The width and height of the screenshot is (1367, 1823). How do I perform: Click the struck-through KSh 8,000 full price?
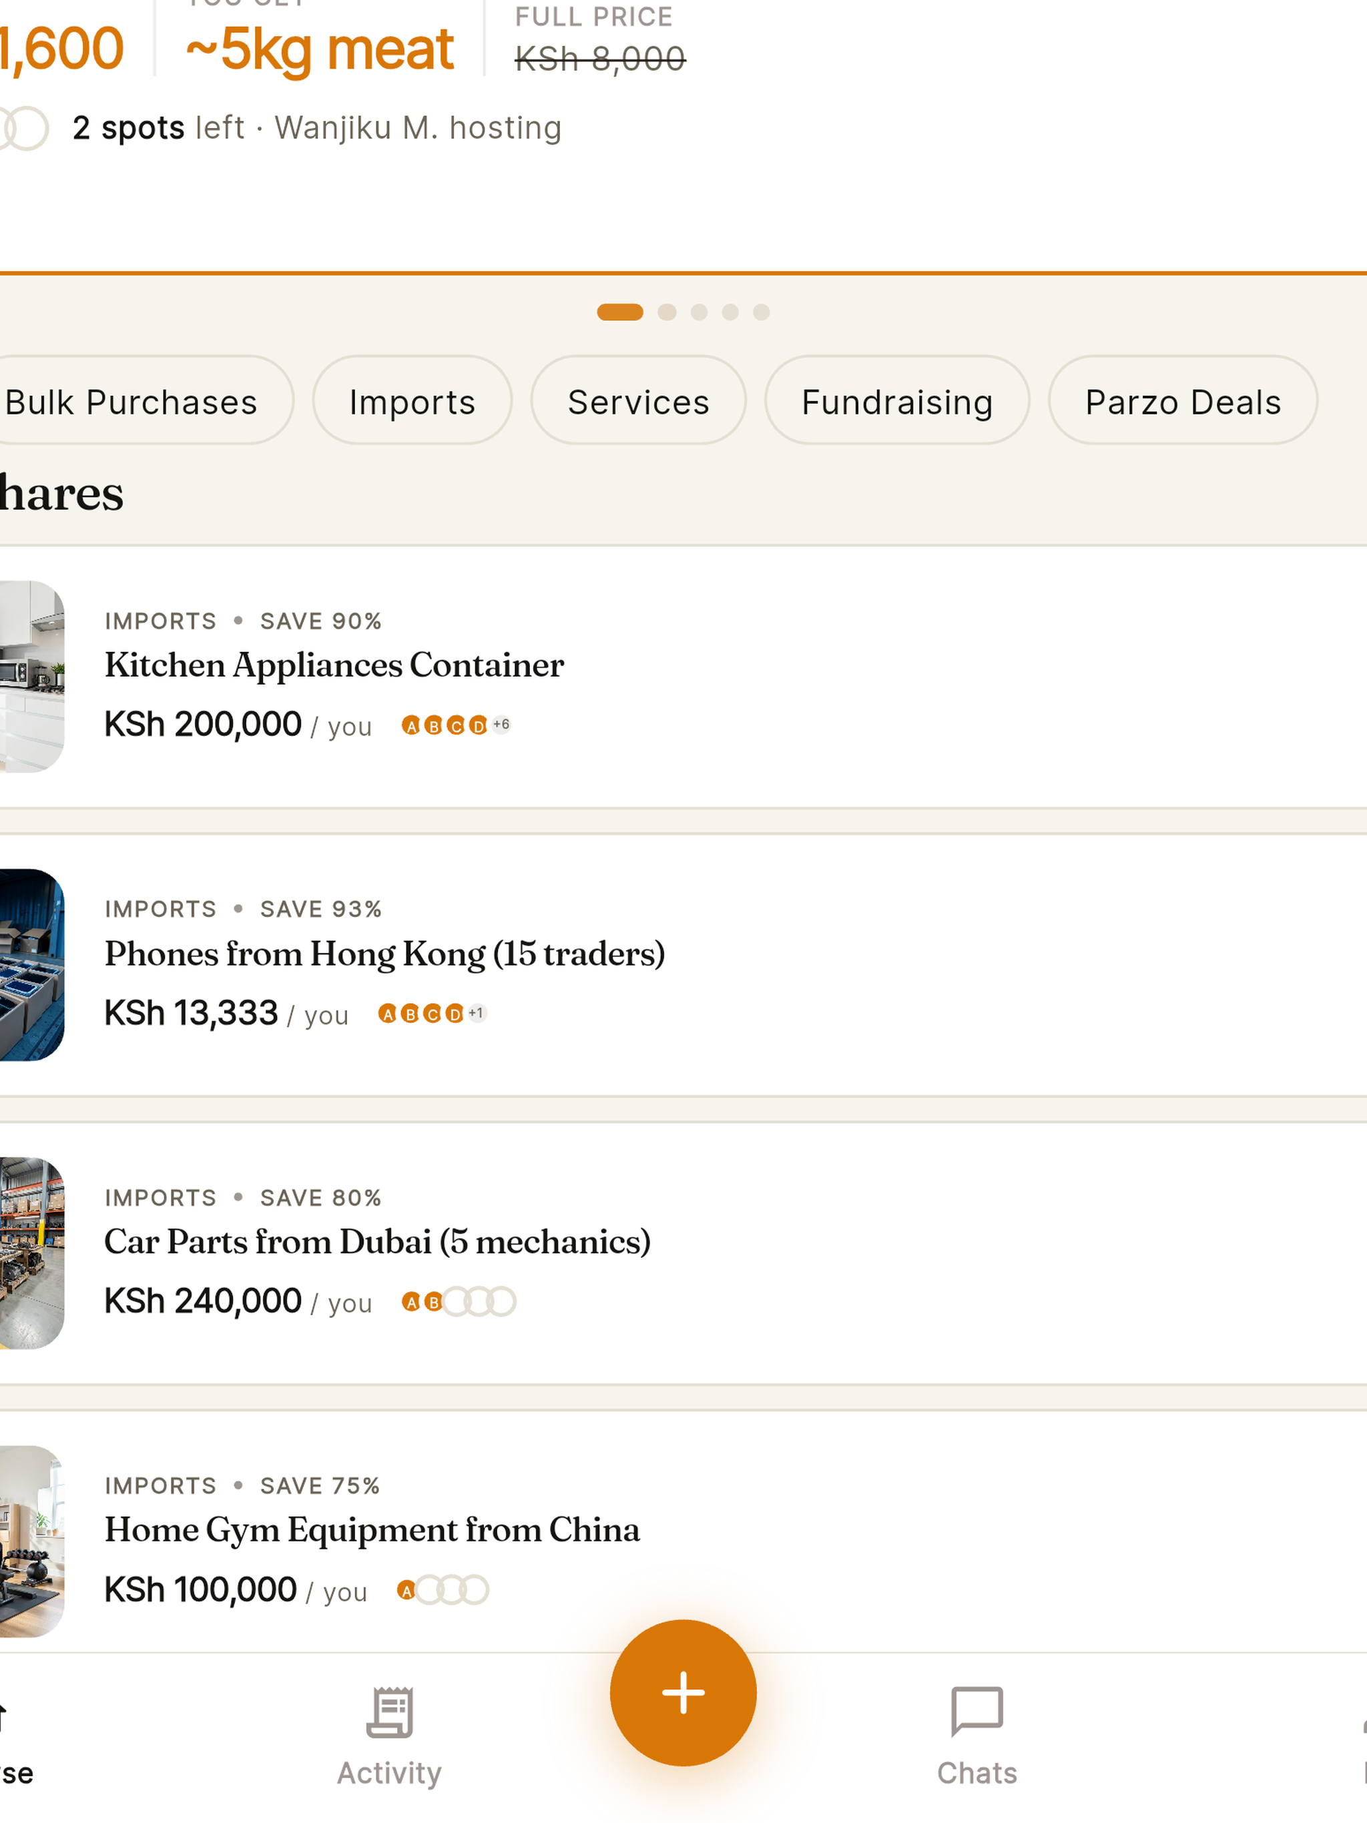point(600,59)
